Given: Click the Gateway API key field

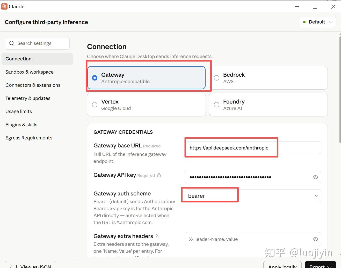Looking at the screenshot, I should point(253,177).
